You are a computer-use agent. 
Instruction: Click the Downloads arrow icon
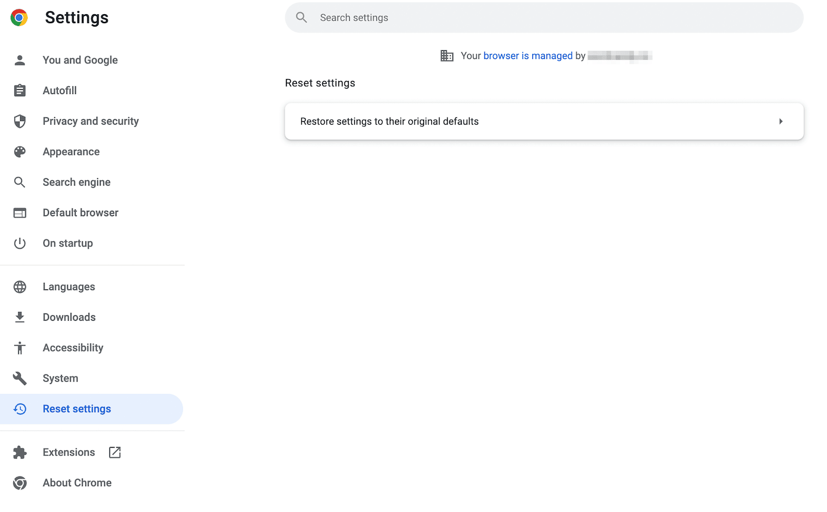19,317
